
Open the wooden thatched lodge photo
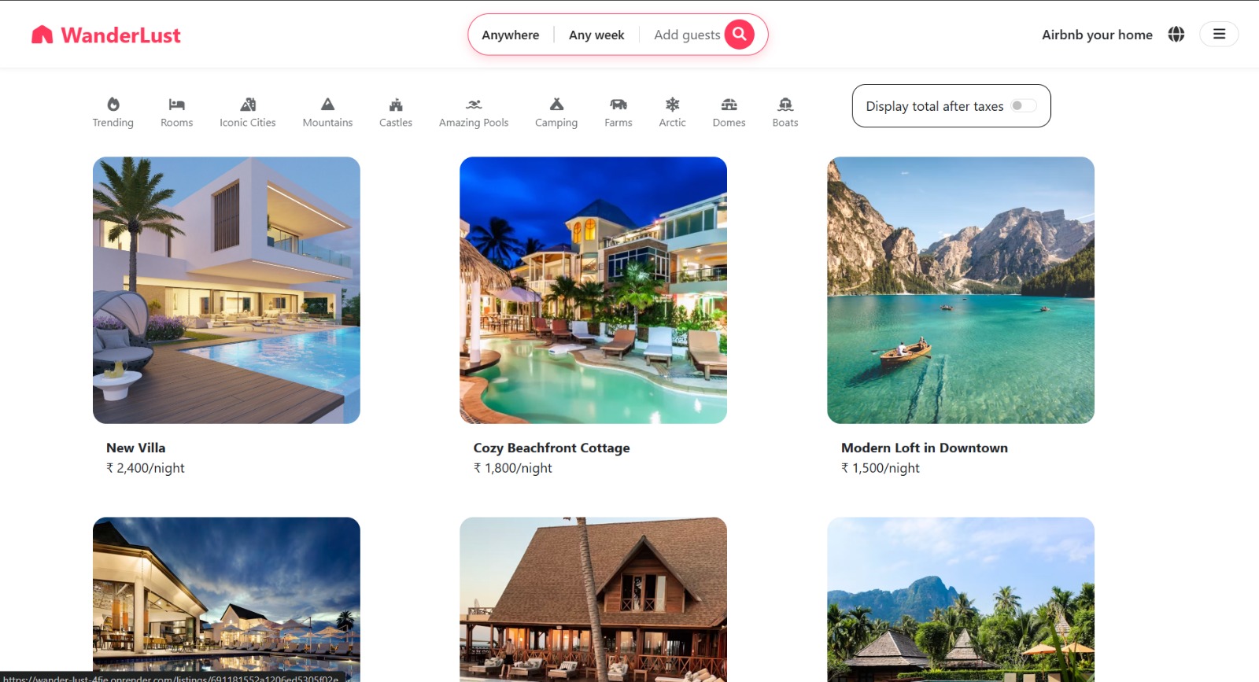pos(593,598)
